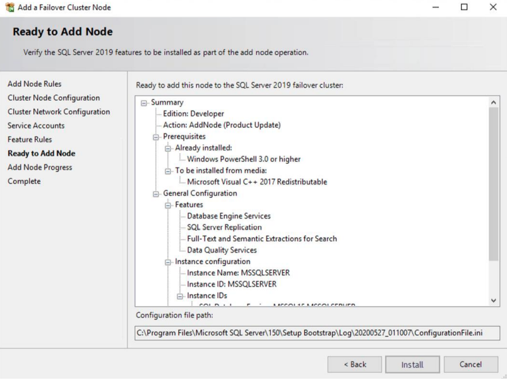Viewport: 507px width, 380px height.
Task: Collapse the Summary tree node
Action: [144, 103]
